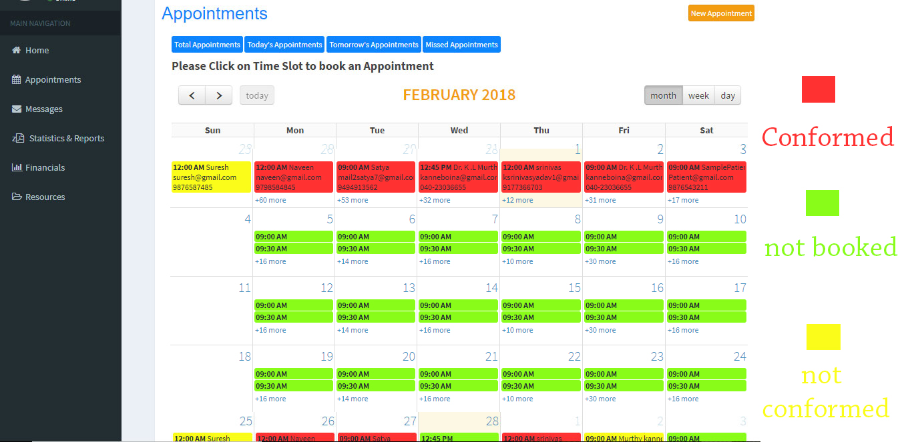Click the New Appointment button
Viewport: 900px width, 442px height.
(721, 13)
